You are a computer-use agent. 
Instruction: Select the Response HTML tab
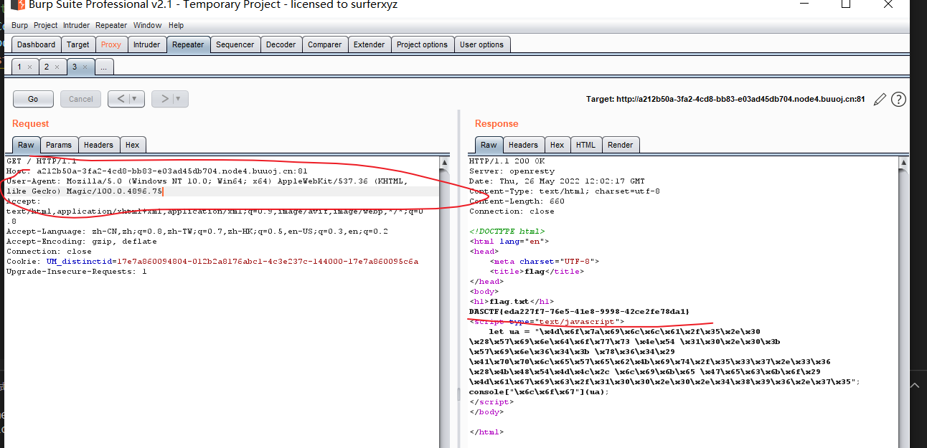[585, 145]
